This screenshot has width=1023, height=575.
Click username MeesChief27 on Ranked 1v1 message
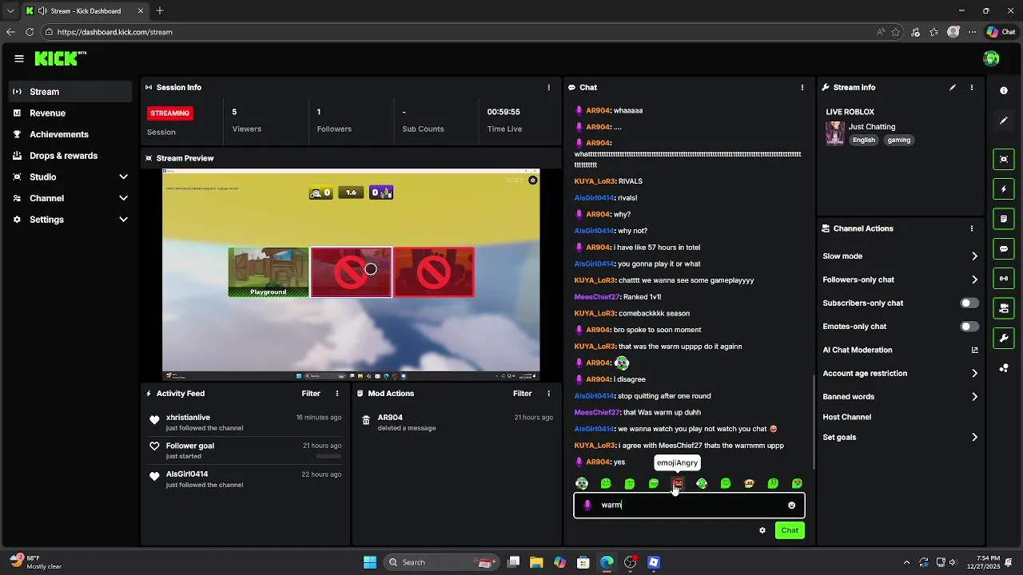tap(597, 297)
